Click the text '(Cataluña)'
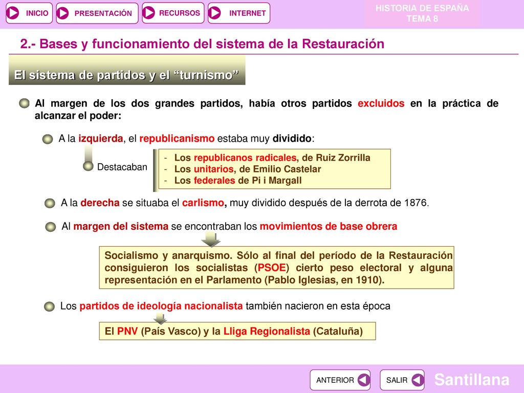This screenshot has height=393, width=524. point(338,331)
